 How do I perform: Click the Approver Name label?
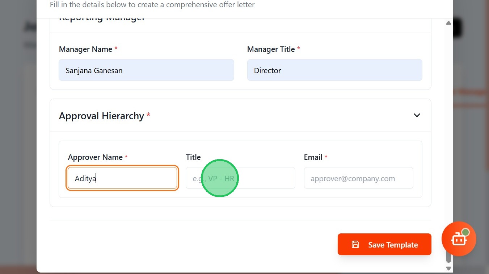click(x=95, y=157)
